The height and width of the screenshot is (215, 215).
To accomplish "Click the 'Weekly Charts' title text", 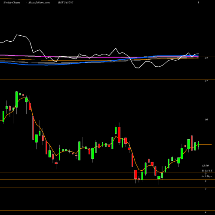I will click(x=12, y=3).
